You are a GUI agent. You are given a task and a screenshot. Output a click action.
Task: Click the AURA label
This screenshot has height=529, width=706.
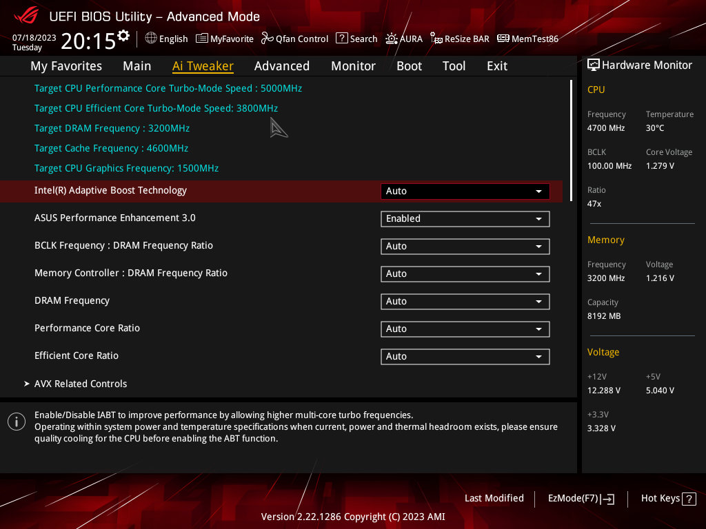click(x=411, y=39)
